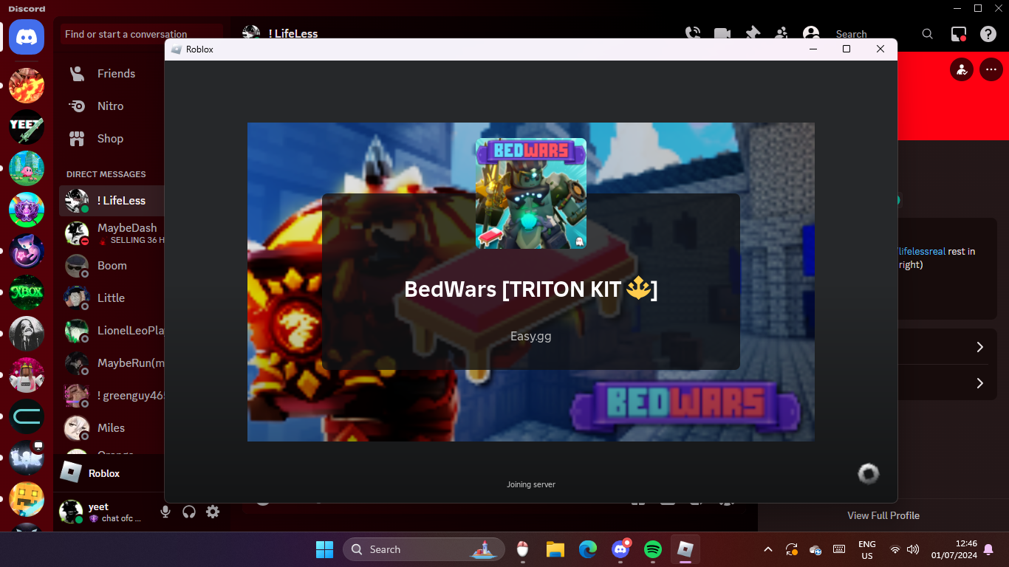Open the ENG US language switcher

click(x=867, y=549)
